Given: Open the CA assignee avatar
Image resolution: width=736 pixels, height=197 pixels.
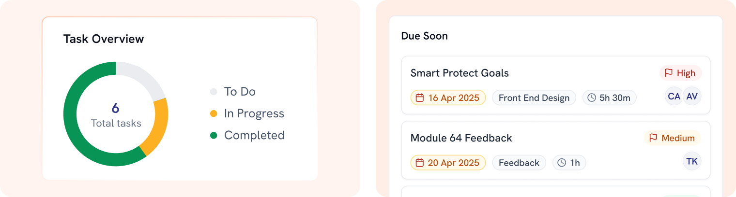Looking at the screenshot, I should tap(674, 97).
